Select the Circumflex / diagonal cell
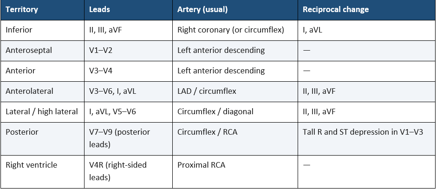Screen dimensions: 436x189 coord(235,112)
